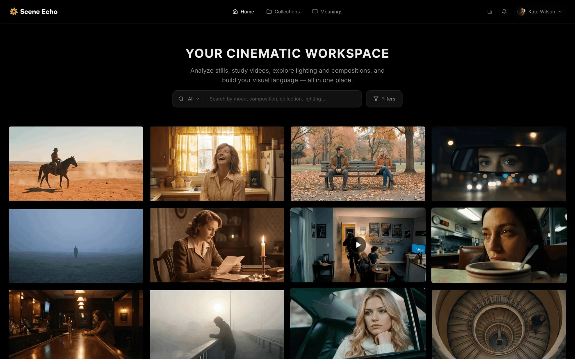
Task: Open the man leaning on foggy bridge still
Action: pos(217,325)
